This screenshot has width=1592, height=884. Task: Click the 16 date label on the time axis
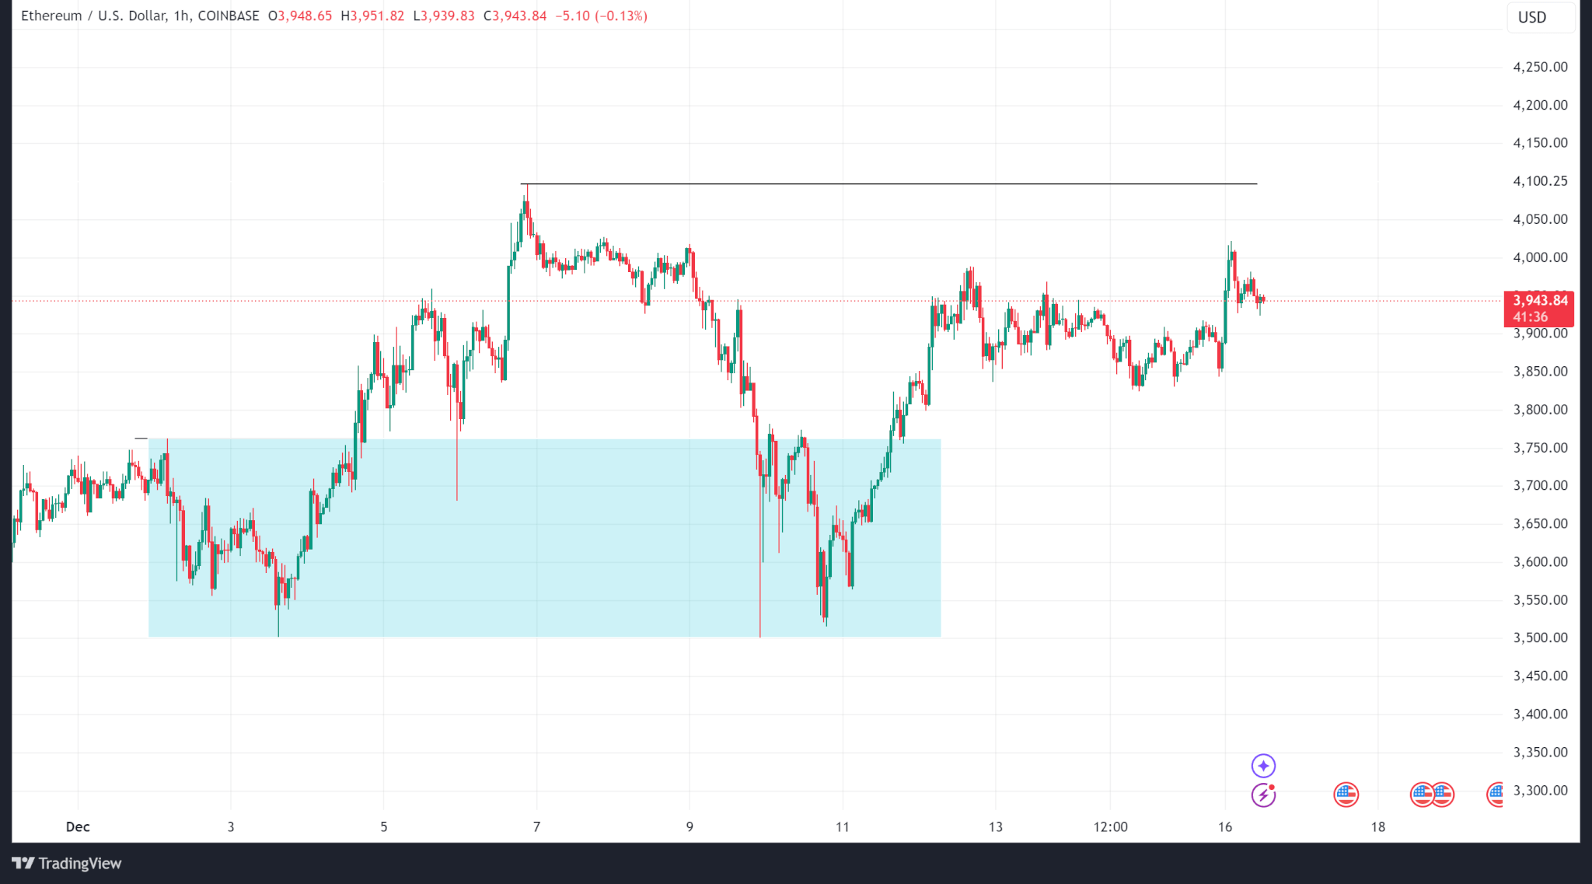pyautogui.click(x=1225, y=826)
